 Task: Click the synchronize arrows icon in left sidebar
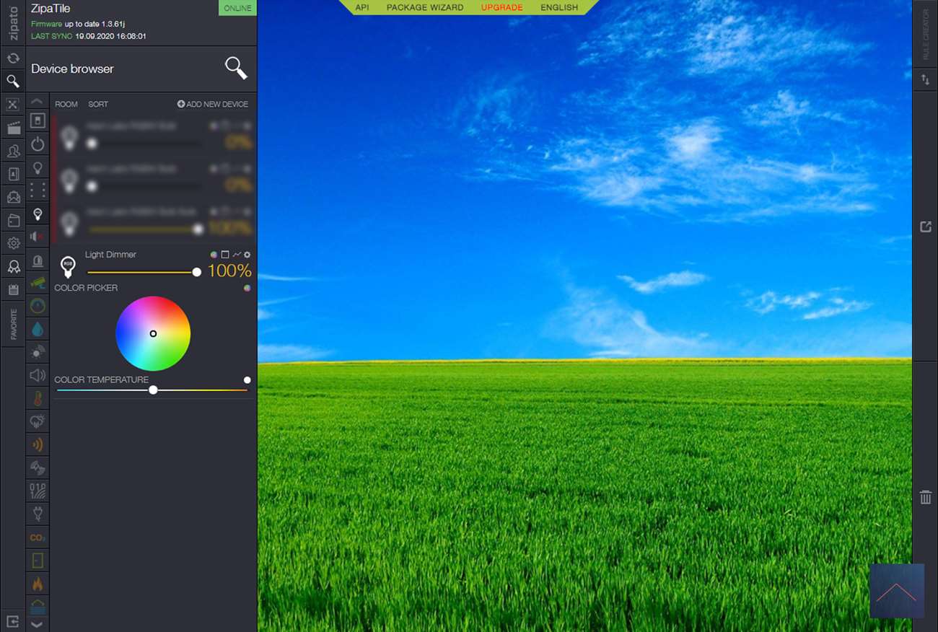tap(12, 58)
